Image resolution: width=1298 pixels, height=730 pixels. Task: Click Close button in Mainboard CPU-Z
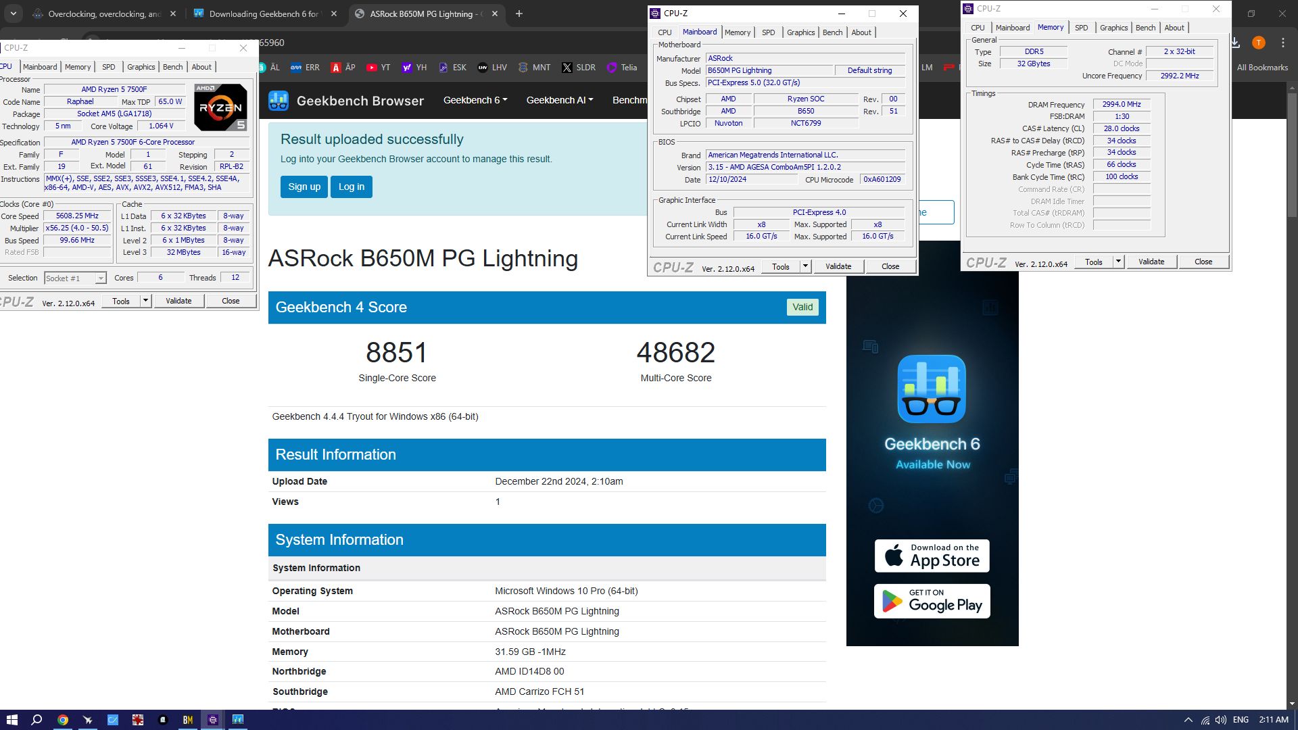click(890, 266)
